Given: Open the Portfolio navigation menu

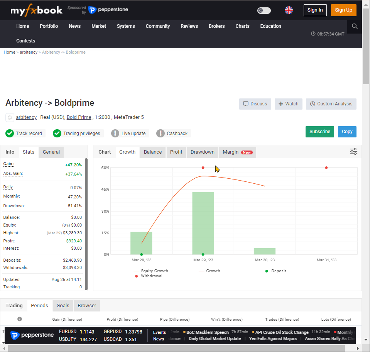Looking at the screenshot, I should coord(49,26).
